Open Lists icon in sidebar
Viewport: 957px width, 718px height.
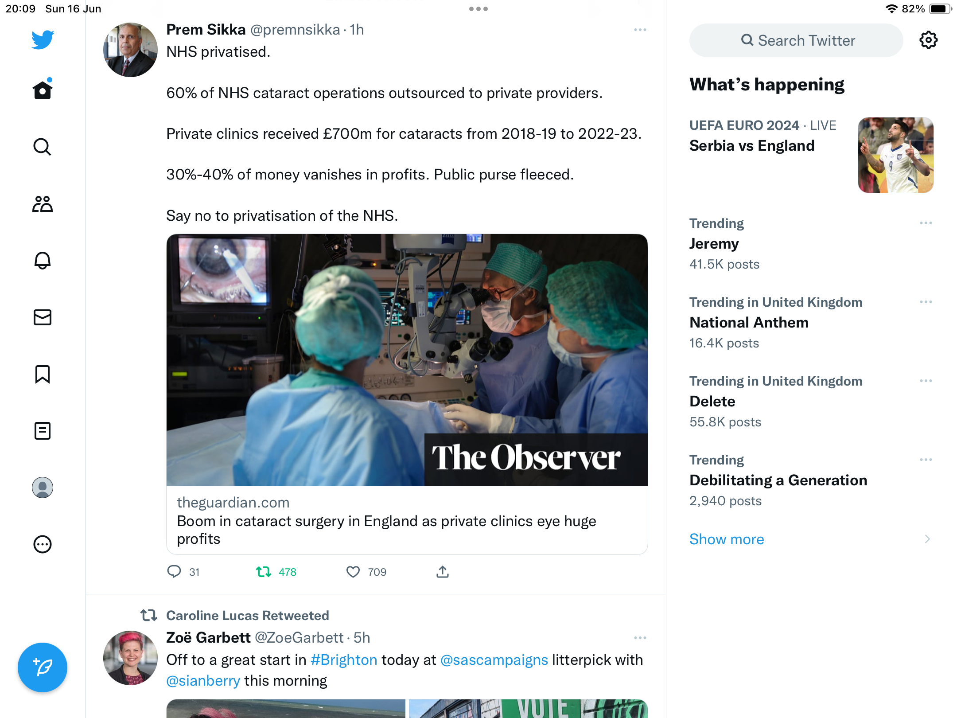tap(43, 431)
